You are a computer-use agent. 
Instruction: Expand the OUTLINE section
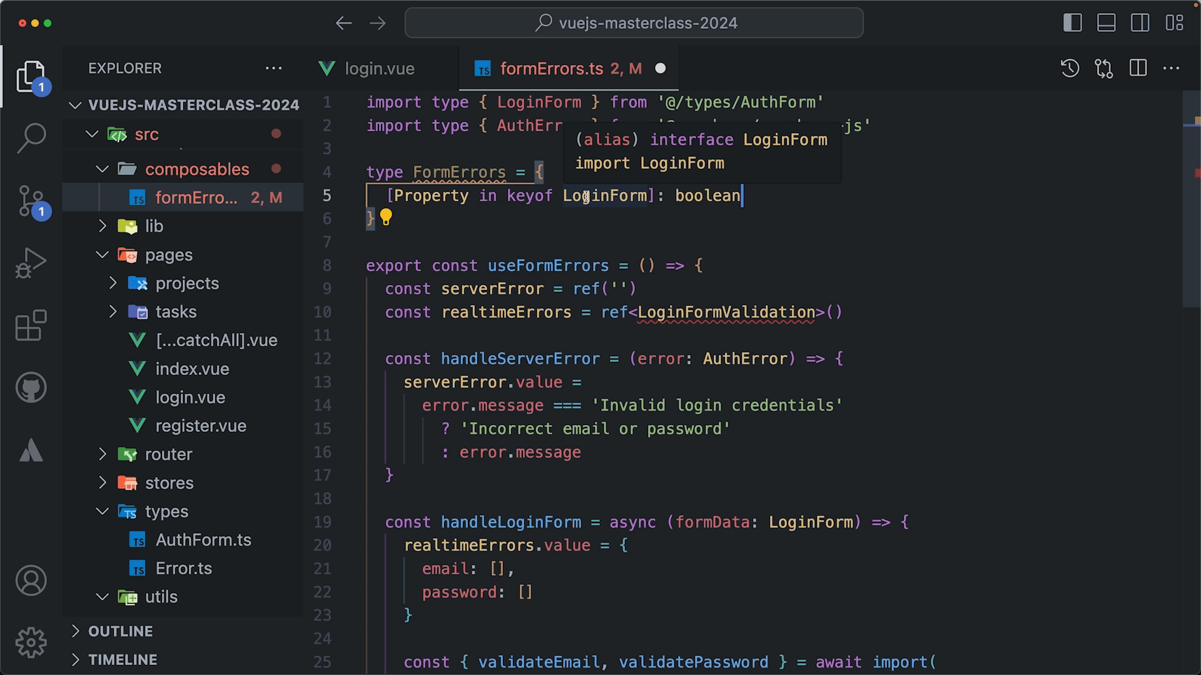(120, 631)
